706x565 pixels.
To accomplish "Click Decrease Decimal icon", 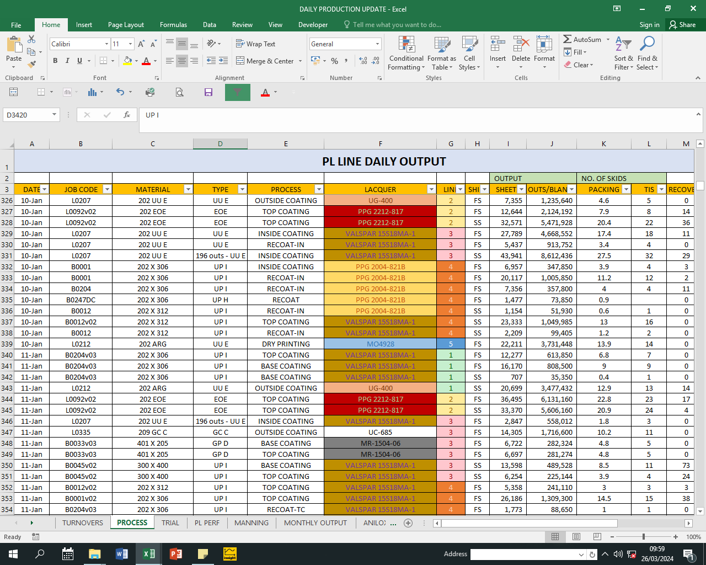I will (376, 61).
